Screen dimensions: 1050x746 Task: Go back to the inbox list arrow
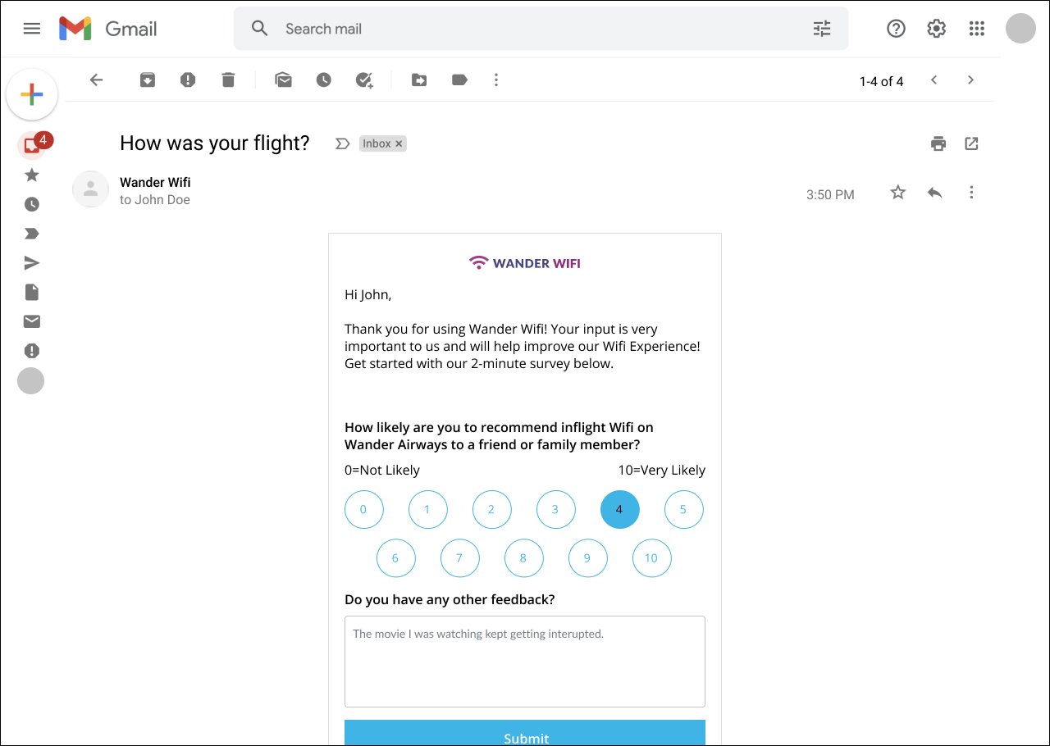[97, 80]
